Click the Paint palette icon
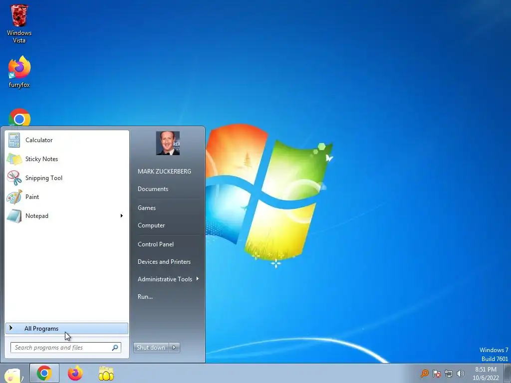Image resolution: width=511 pixels, height=383 pixels. 14,196
